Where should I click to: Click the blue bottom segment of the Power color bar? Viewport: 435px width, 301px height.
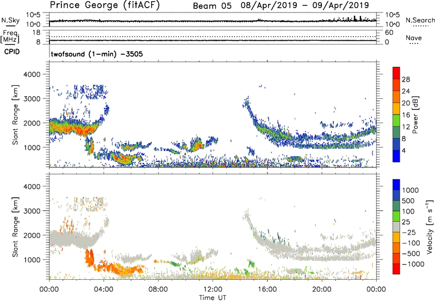point(396,156)
